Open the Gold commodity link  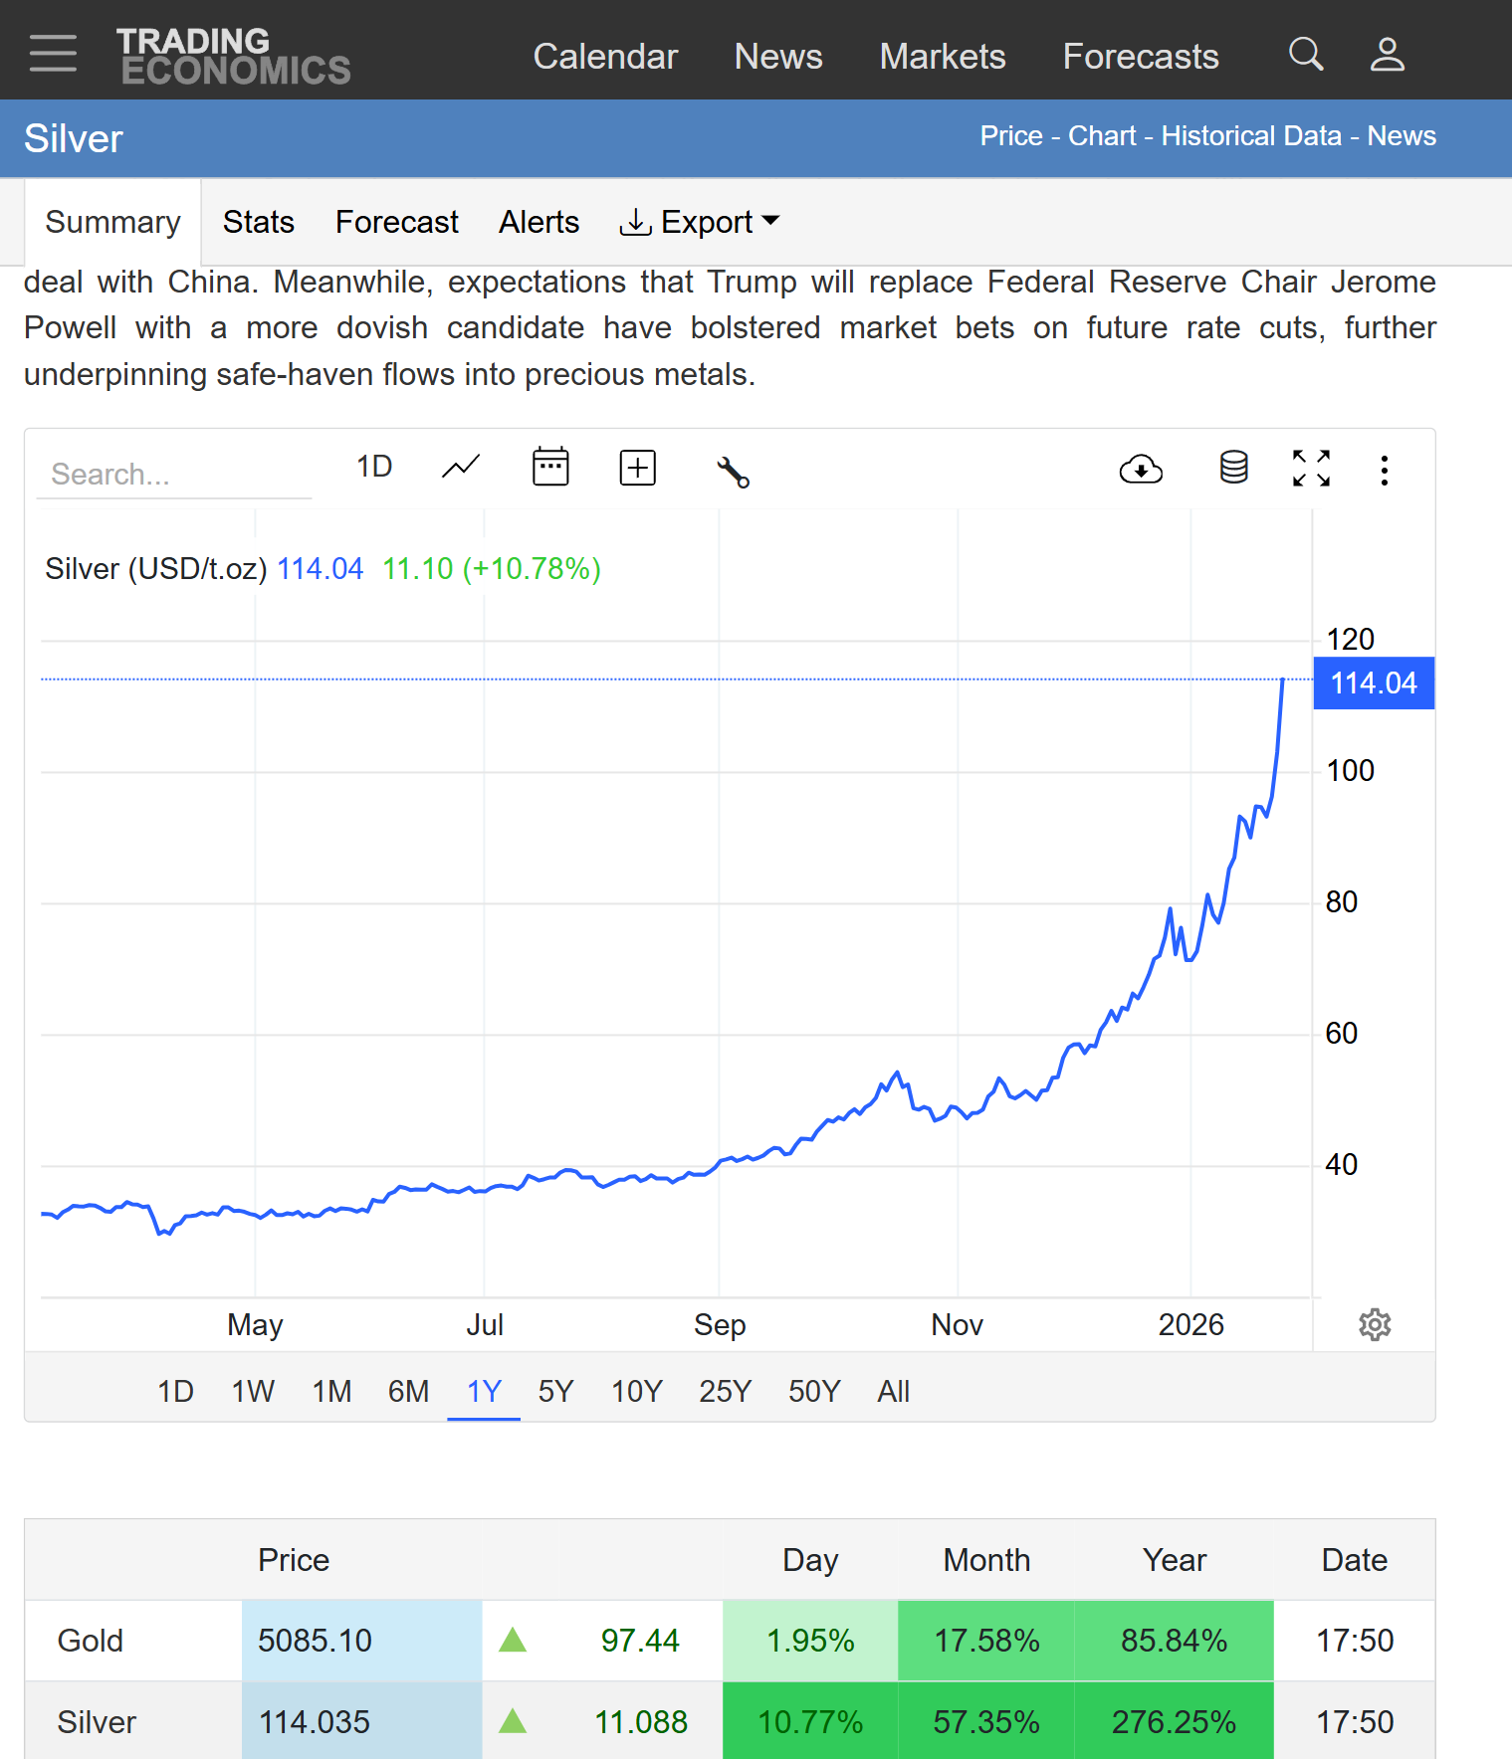click(x=90, y=1641)
